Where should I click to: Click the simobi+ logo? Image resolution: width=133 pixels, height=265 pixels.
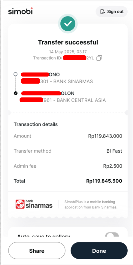(21, 11)
